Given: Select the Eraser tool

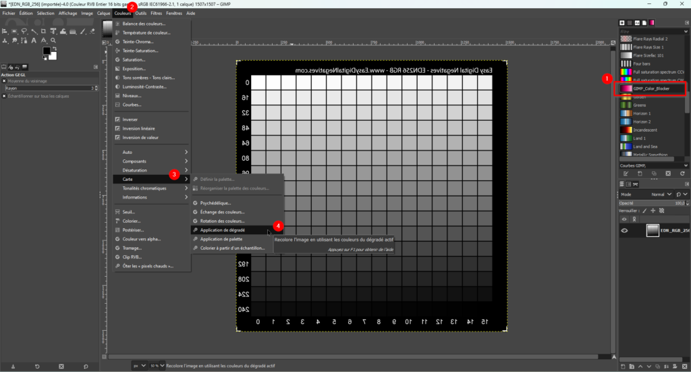Looking at the screenshot, I should (92, 31).
